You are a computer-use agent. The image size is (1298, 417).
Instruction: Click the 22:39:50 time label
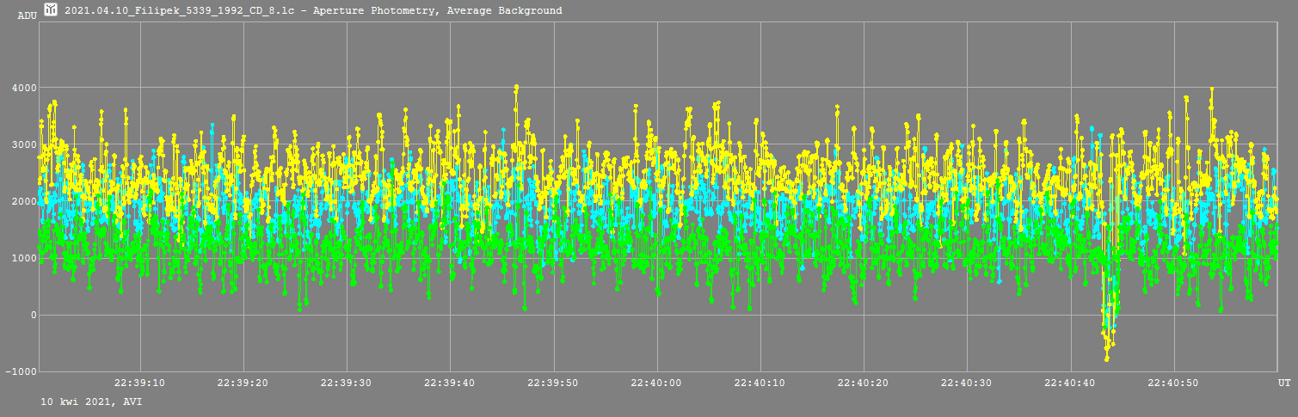[553, 383]
